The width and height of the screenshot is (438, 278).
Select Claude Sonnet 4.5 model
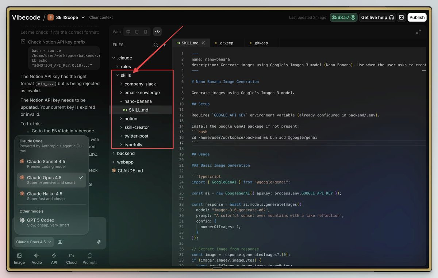(51, 164)
